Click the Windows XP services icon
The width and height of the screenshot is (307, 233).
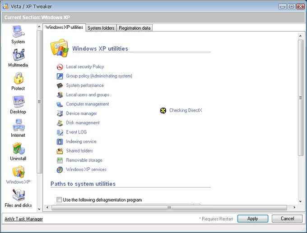point(60,170)
